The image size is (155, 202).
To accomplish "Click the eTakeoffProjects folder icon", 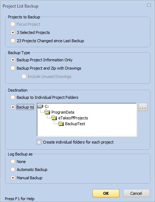I will (54, 118).
